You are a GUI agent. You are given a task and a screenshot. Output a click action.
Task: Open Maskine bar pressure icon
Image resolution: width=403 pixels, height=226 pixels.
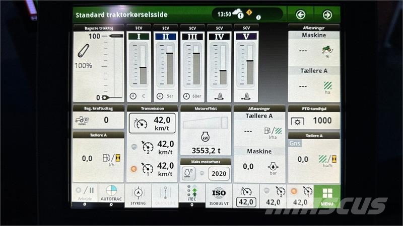point(273,167)
